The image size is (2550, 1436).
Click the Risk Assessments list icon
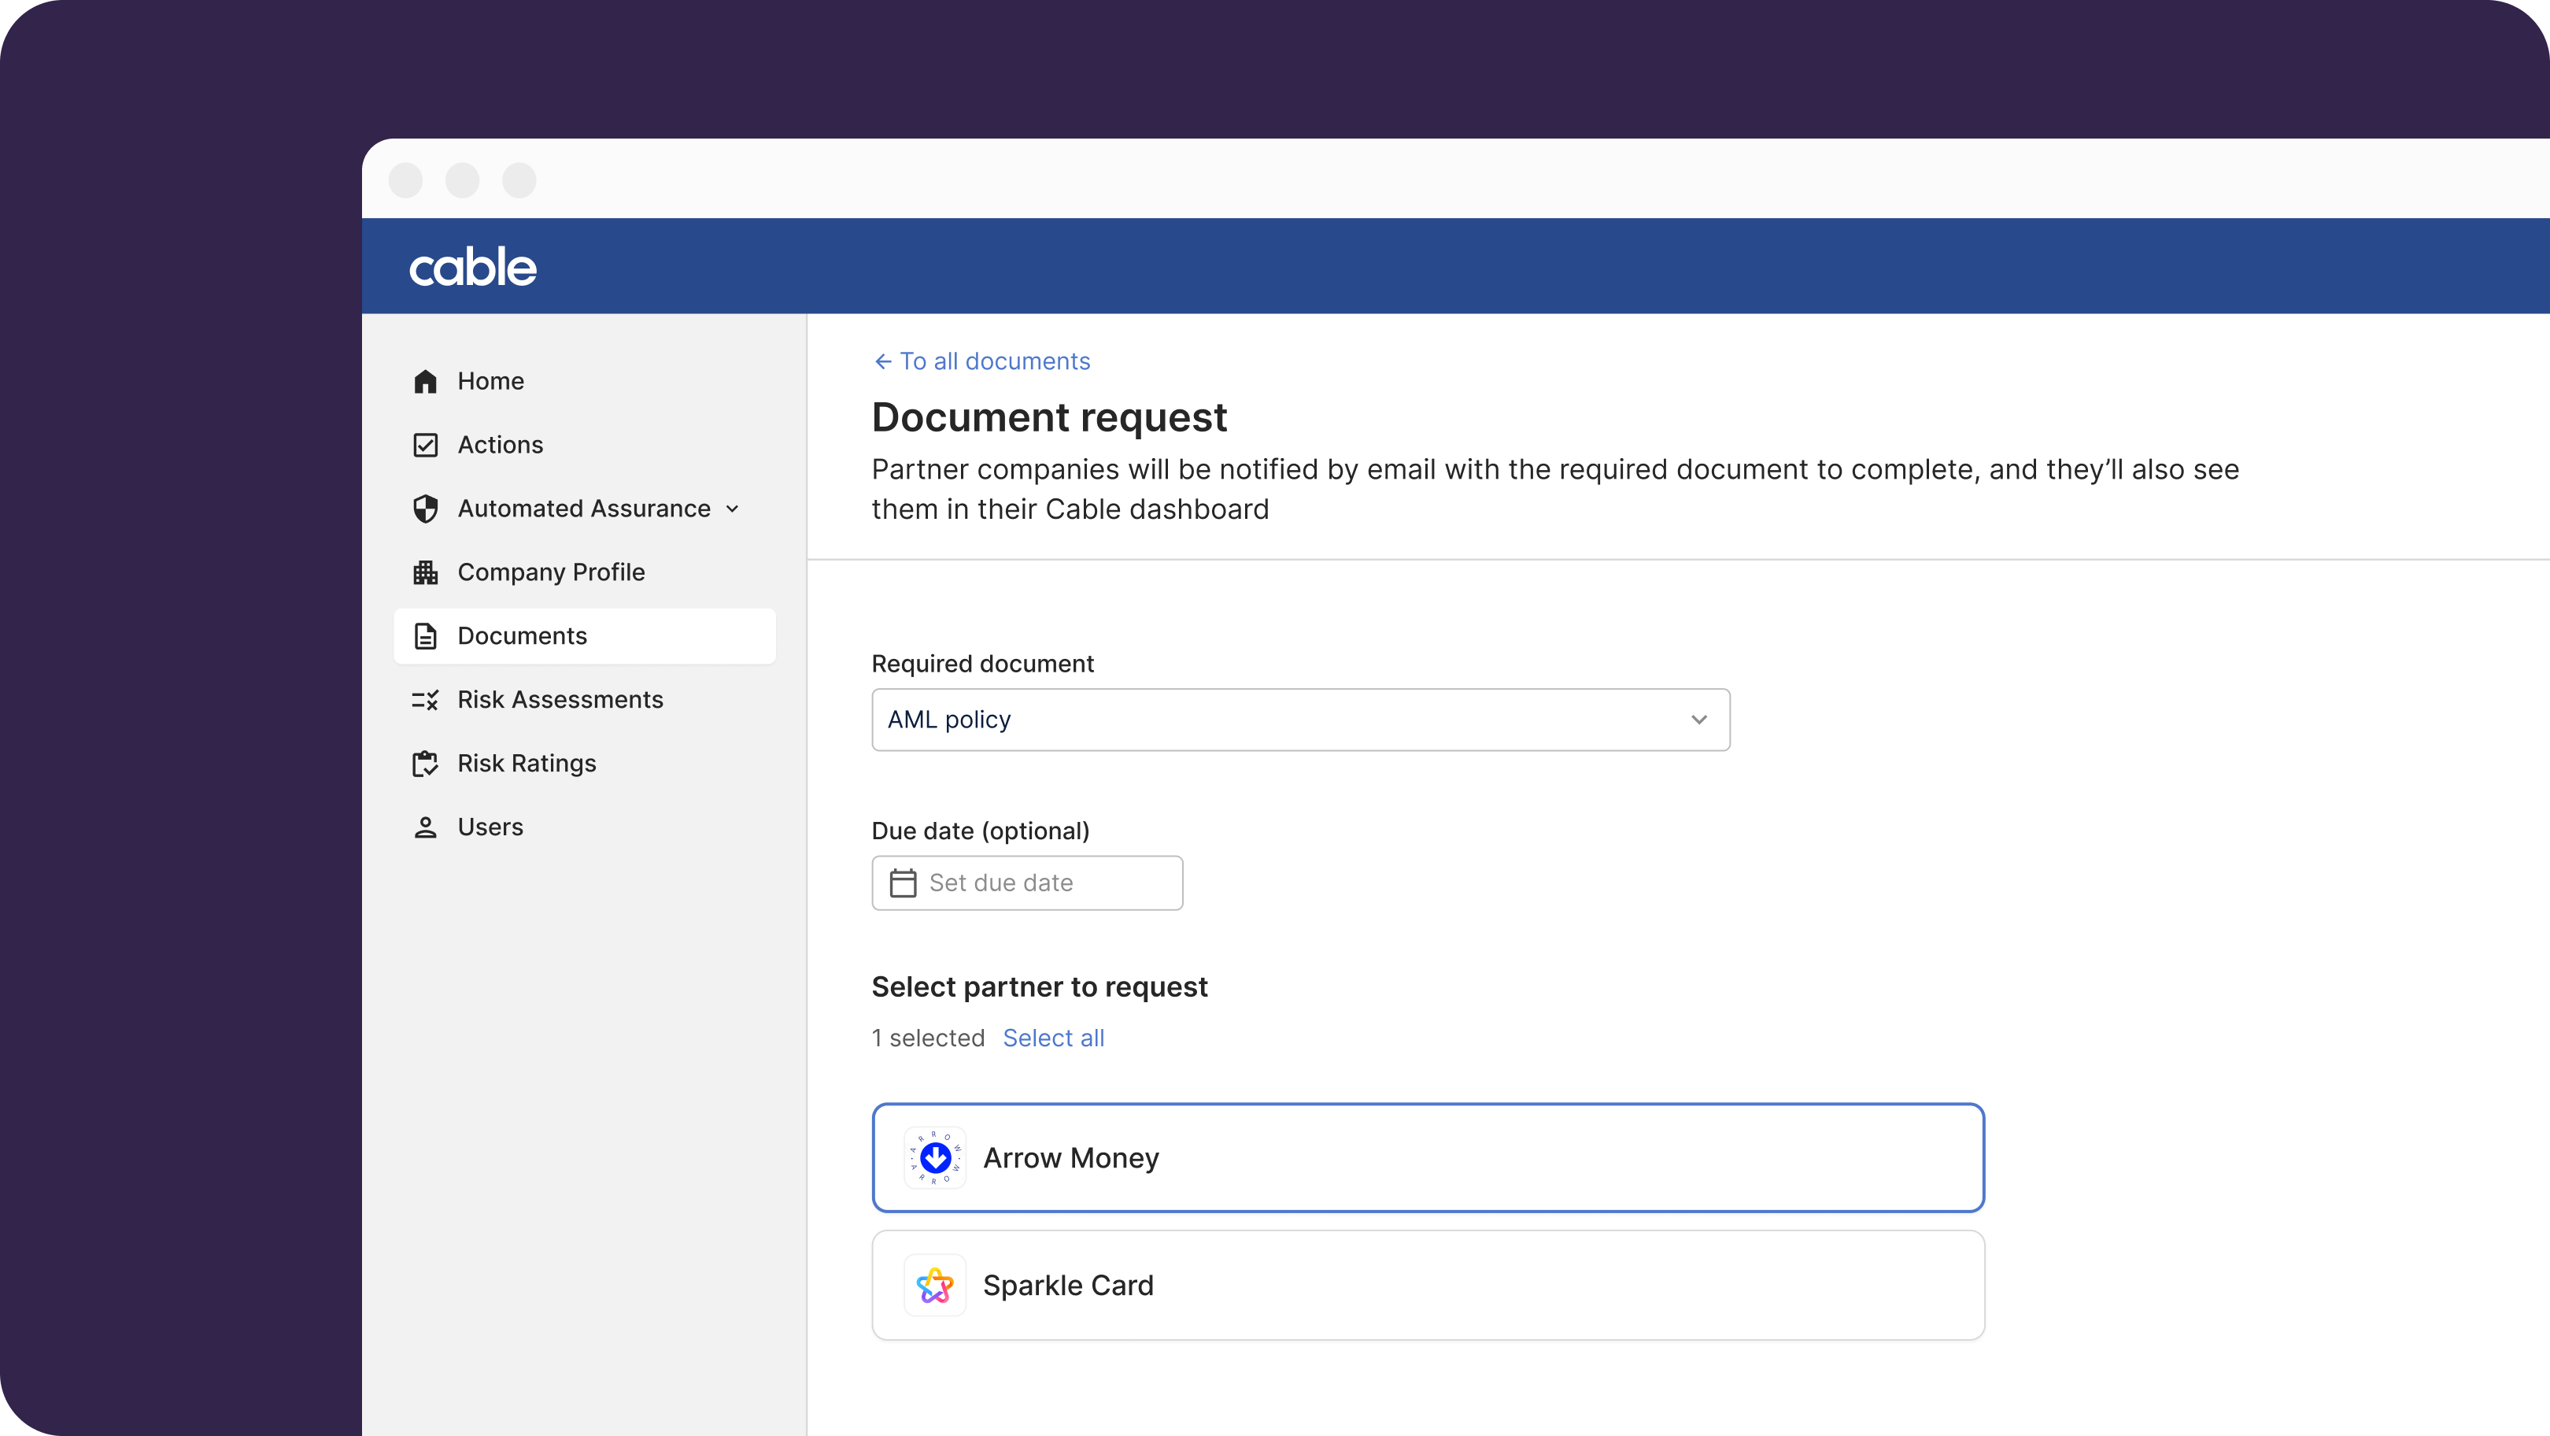point(426,700)
